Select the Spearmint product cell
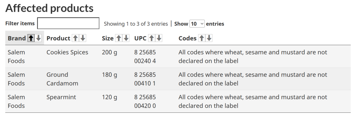354x120 pixels. (61, 97)
